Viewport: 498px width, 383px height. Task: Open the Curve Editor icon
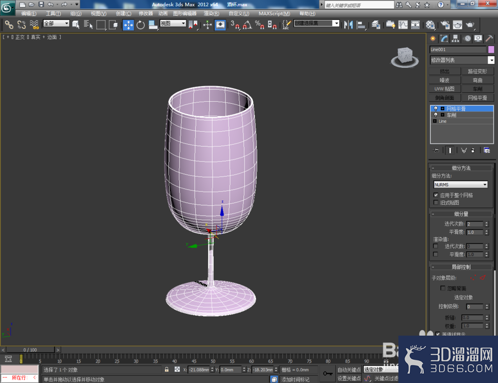(x=403, y=24)
